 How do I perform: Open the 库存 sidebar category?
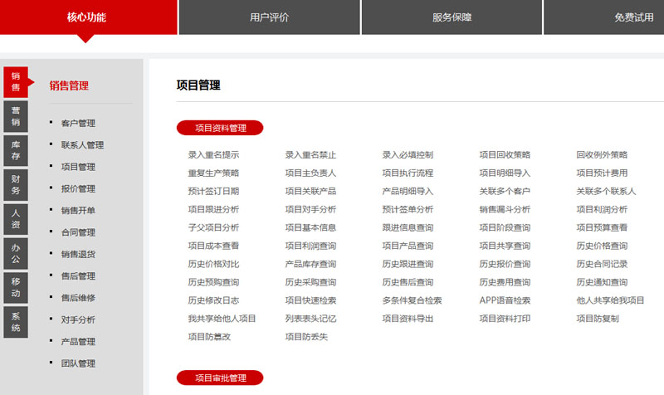pyautogui.click(x=16, y=150)
